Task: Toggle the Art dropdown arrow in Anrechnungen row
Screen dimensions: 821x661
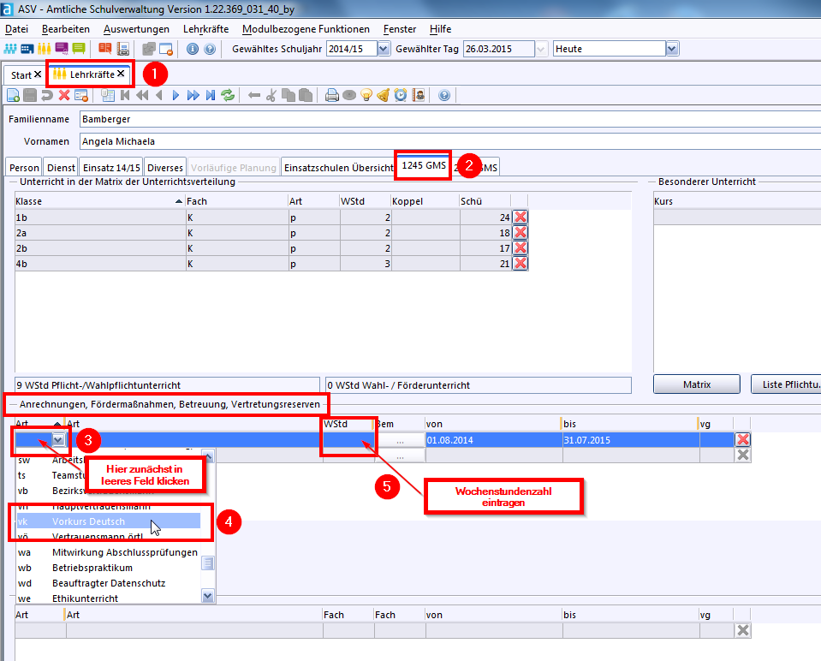Action: [x=58, y=440]
